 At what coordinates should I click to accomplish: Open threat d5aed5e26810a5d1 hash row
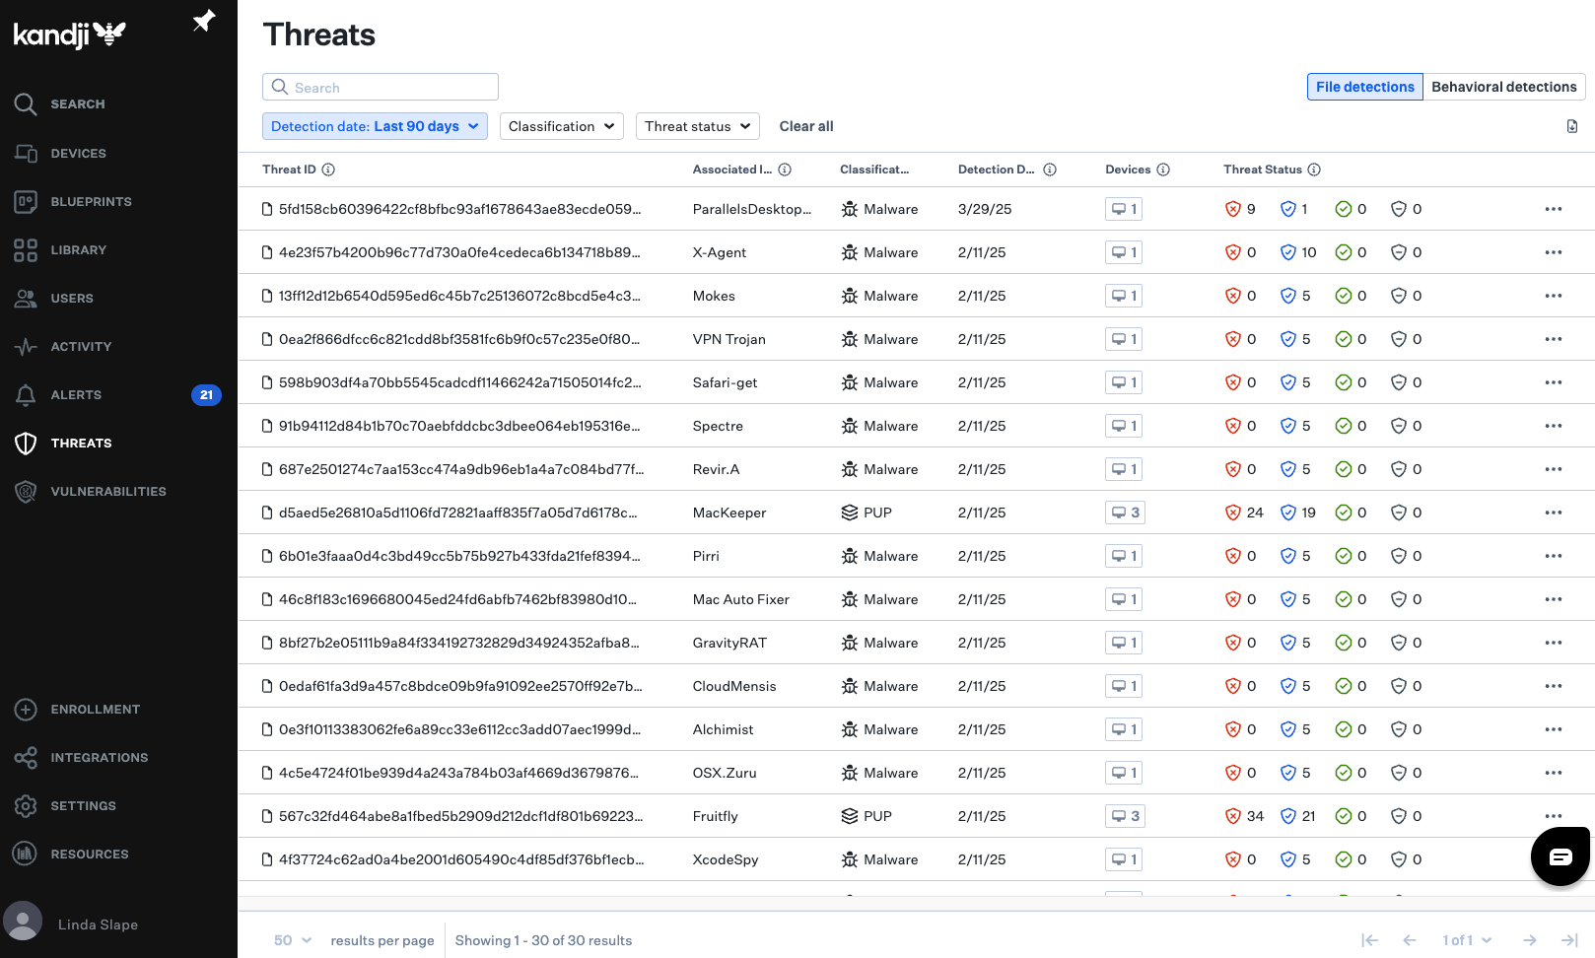pos(457,513)
